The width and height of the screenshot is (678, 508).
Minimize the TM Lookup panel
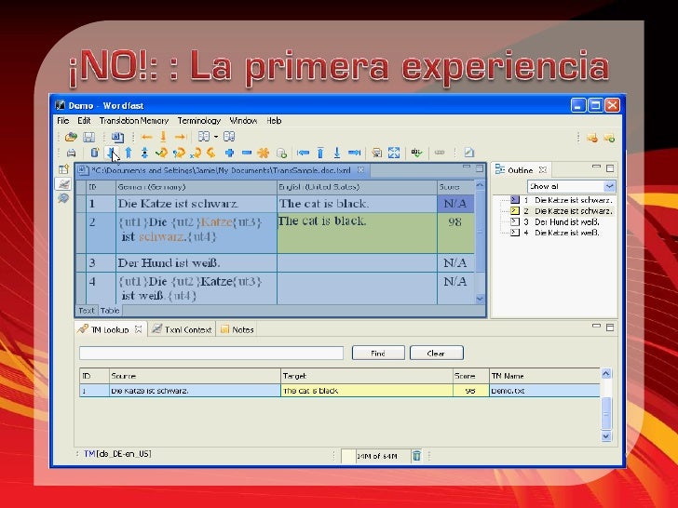coord(596,327)
